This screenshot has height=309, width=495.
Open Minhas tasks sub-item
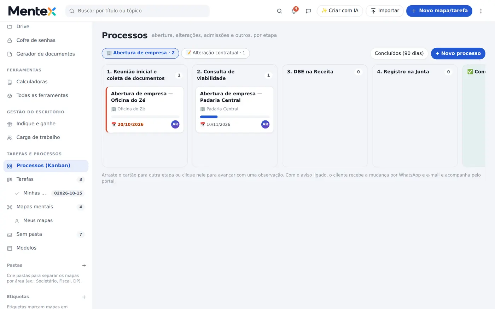pyautogui.click(x=49, y=193)
